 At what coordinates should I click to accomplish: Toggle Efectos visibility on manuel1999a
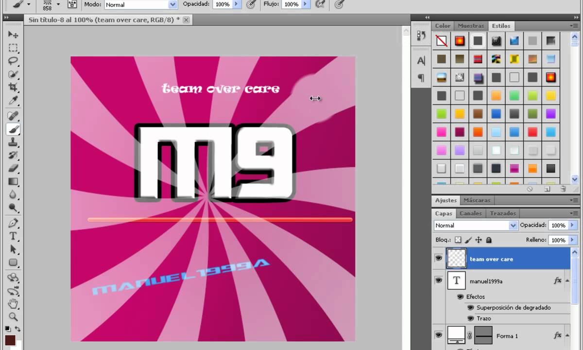click(x=460, y=297)
